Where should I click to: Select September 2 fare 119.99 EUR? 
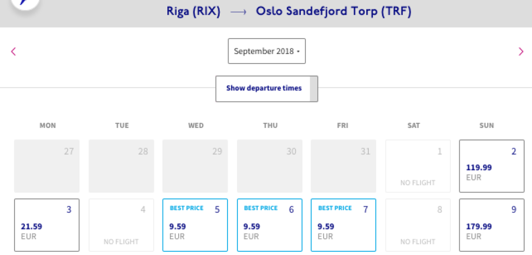[x=491, y=167]
